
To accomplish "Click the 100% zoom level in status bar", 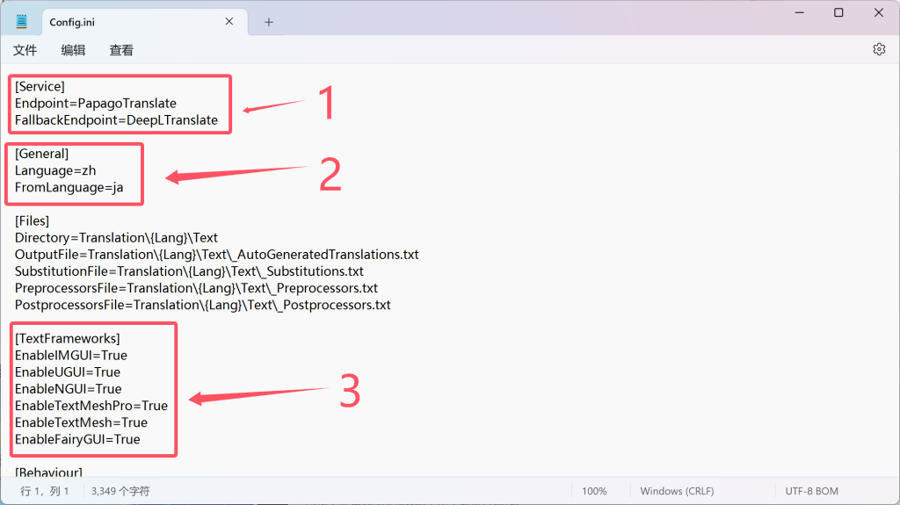I will pos(594,491).
